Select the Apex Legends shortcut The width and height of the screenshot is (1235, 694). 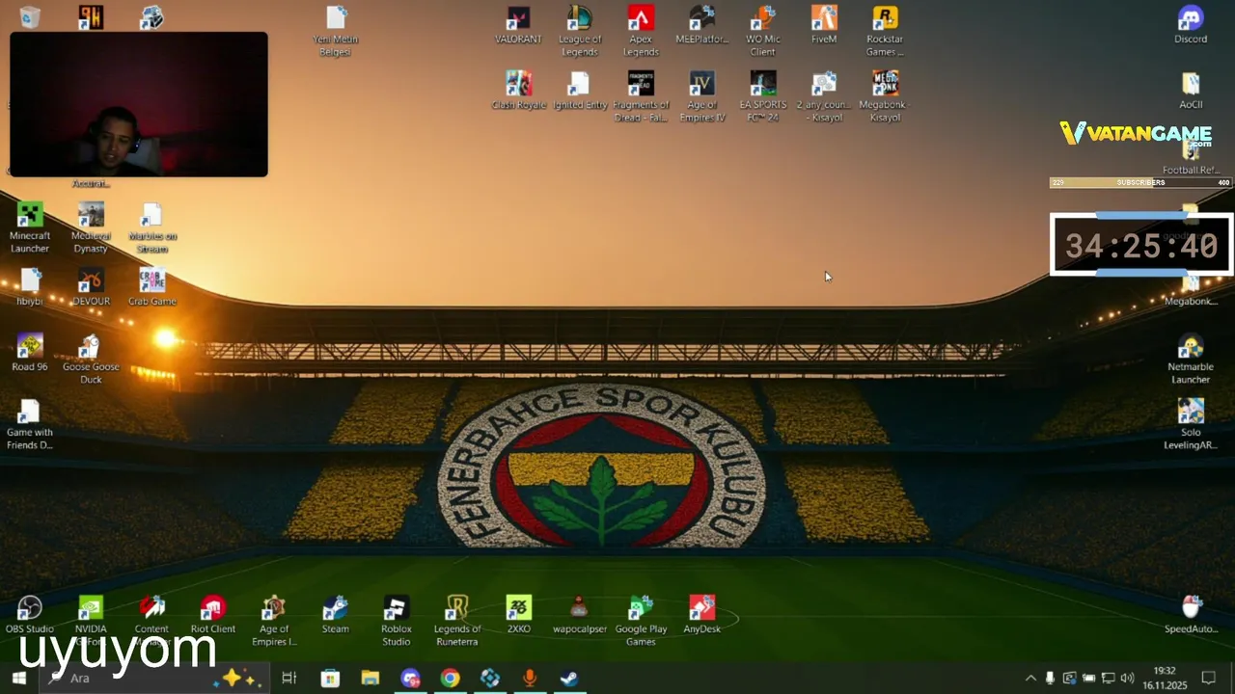point(641,31)
